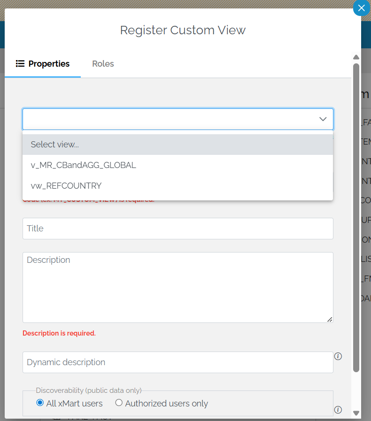
Task: Click the info icon next to Discoverability
Action: (338, 410)
